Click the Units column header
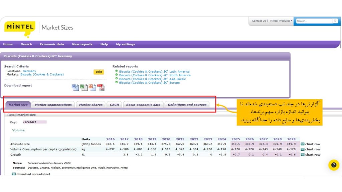 [86, 139]
